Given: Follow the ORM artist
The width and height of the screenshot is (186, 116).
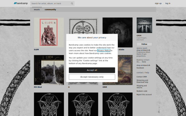Looking at the screenshot, I should [144, 44].
